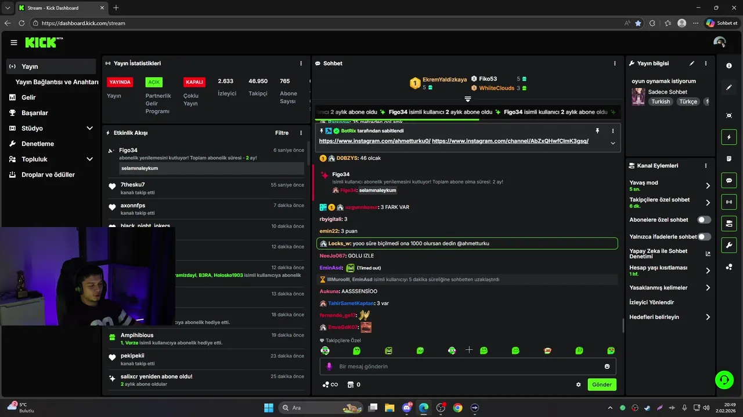Open pinned message three-dot options
The width and height of the screenshot is (743, 417).
tap(612, 131)
